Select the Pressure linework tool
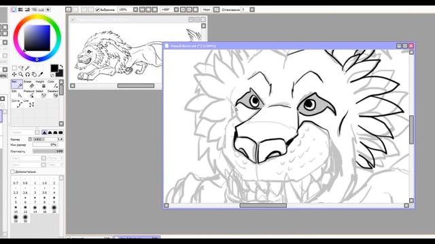Viewport: 435px width, 244px height. click(29, 94)
